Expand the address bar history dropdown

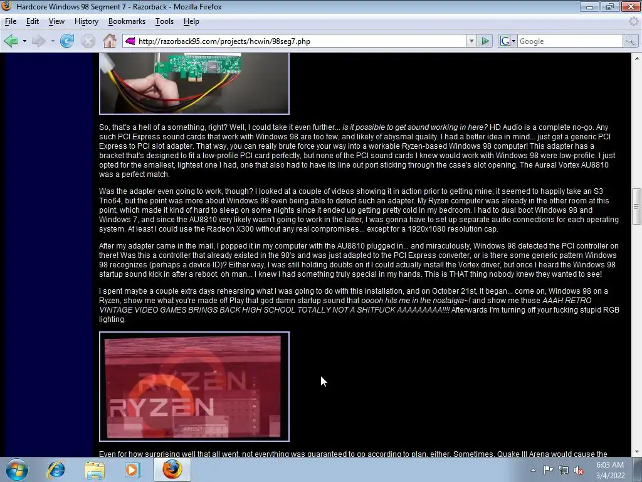pyautogui.click(x=471, y=41)
